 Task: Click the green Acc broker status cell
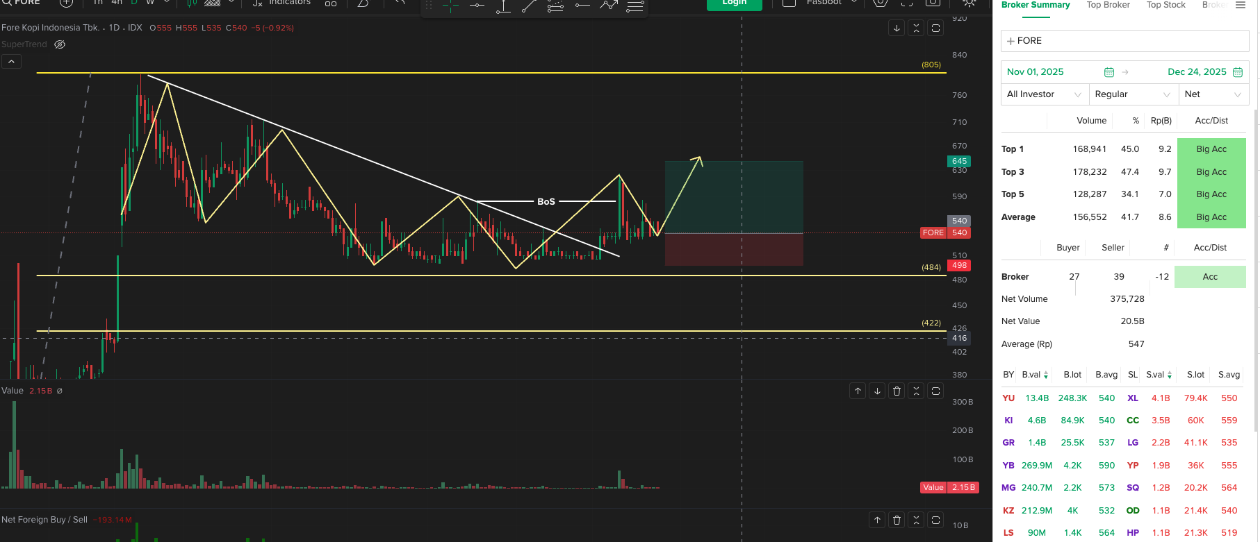[1210, 277]
